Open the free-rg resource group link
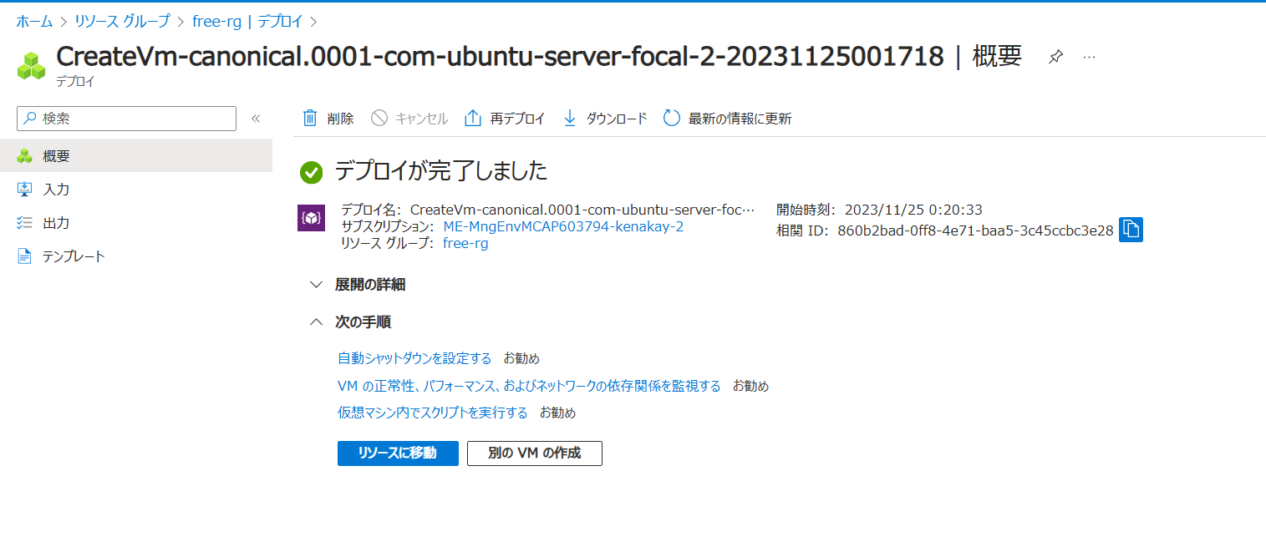 coord(465,243)
